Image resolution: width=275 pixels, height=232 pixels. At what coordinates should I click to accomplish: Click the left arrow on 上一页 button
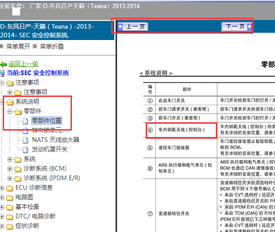[x=120, y=27]
